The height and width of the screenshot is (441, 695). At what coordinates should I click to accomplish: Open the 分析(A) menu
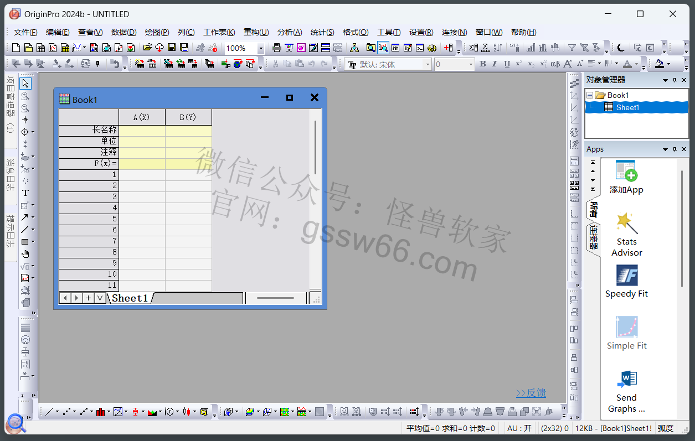(x=290, y=32)
